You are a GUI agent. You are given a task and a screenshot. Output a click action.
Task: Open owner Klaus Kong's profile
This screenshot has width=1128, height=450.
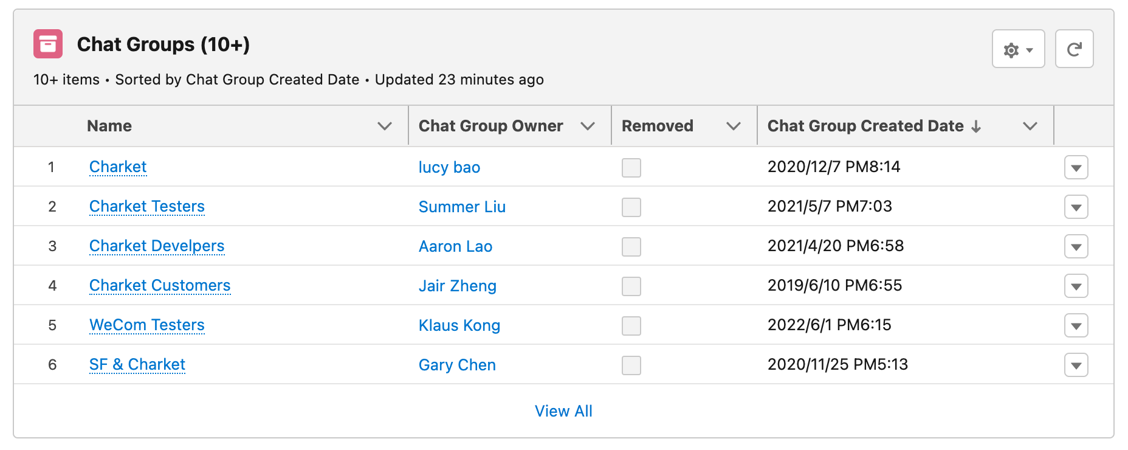pyautogui.click(x=459, y=325)
